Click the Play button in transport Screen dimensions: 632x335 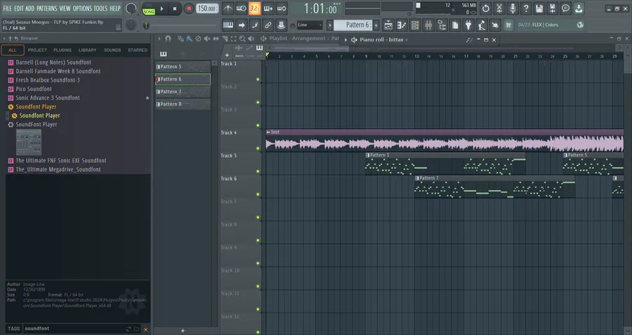[162, 8]
